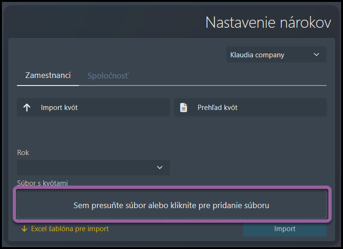Click the file drop zone to add file

pyautogui.click(x=172, y=204)
